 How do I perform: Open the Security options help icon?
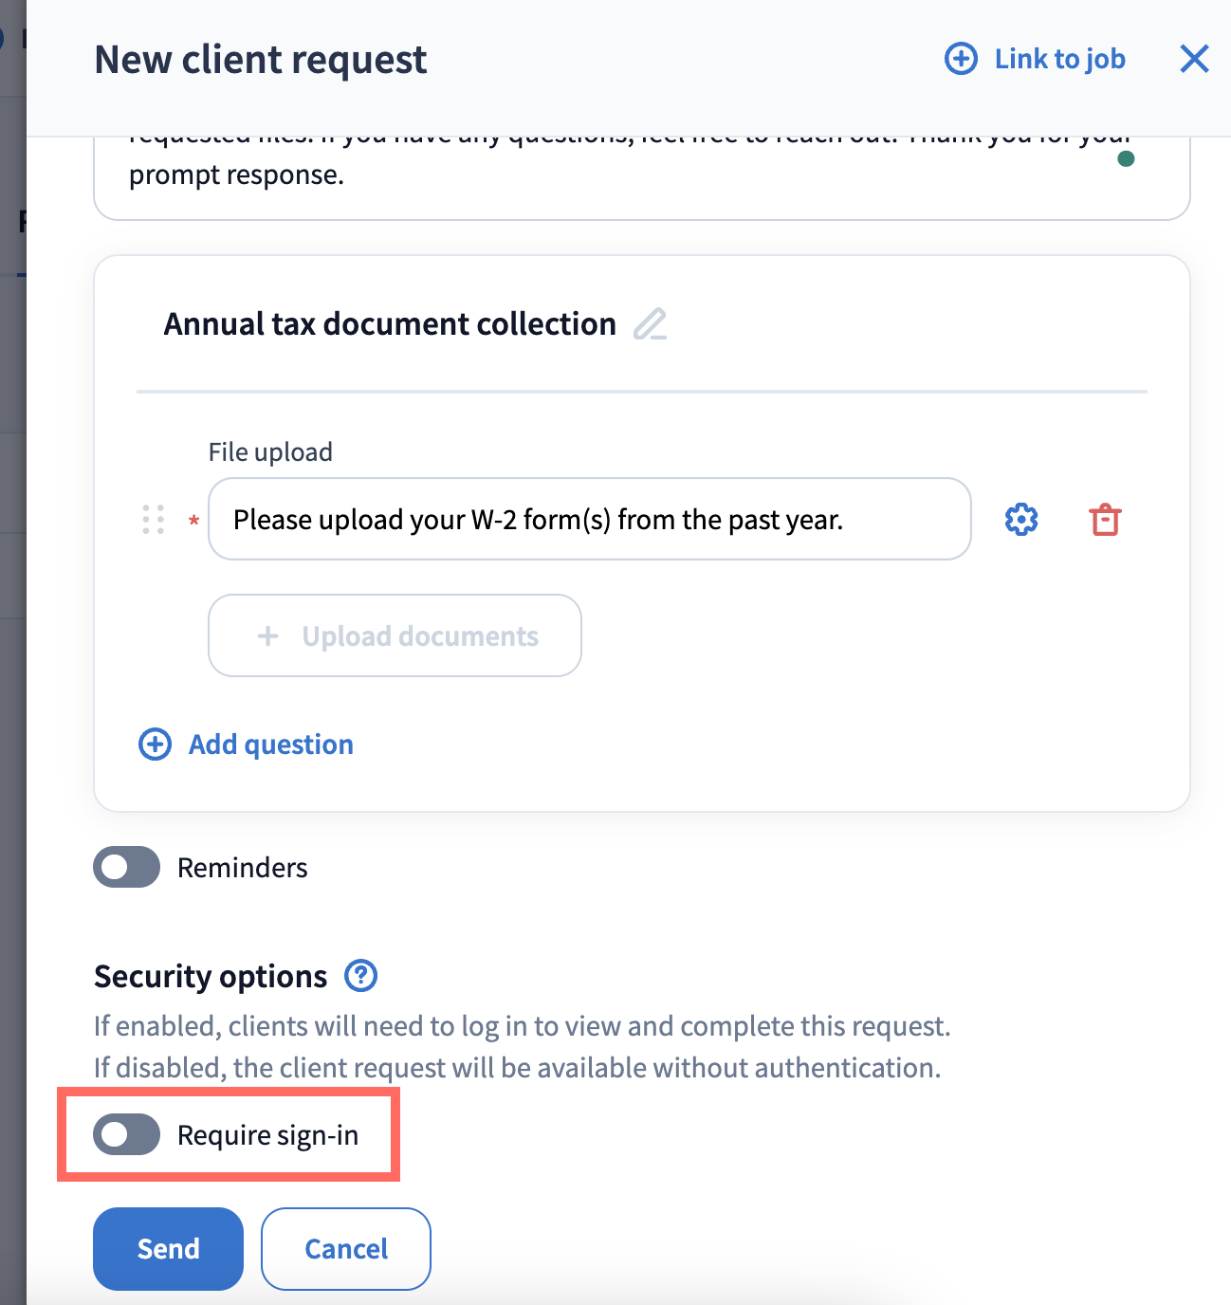coord(360,975)
